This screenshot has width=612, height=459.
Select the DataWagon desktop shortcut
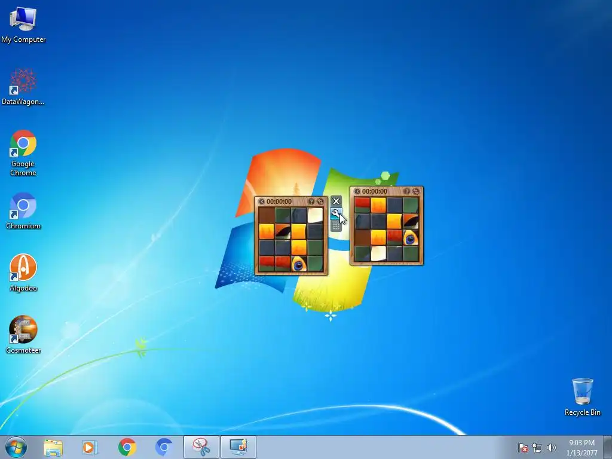[23, 87]
